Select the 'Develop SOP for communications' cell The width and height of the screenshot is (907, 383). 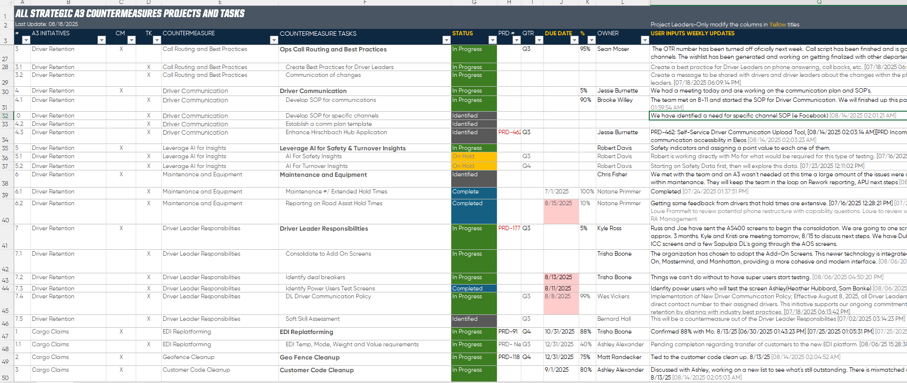pyautogui.click(x=365, y=104)
